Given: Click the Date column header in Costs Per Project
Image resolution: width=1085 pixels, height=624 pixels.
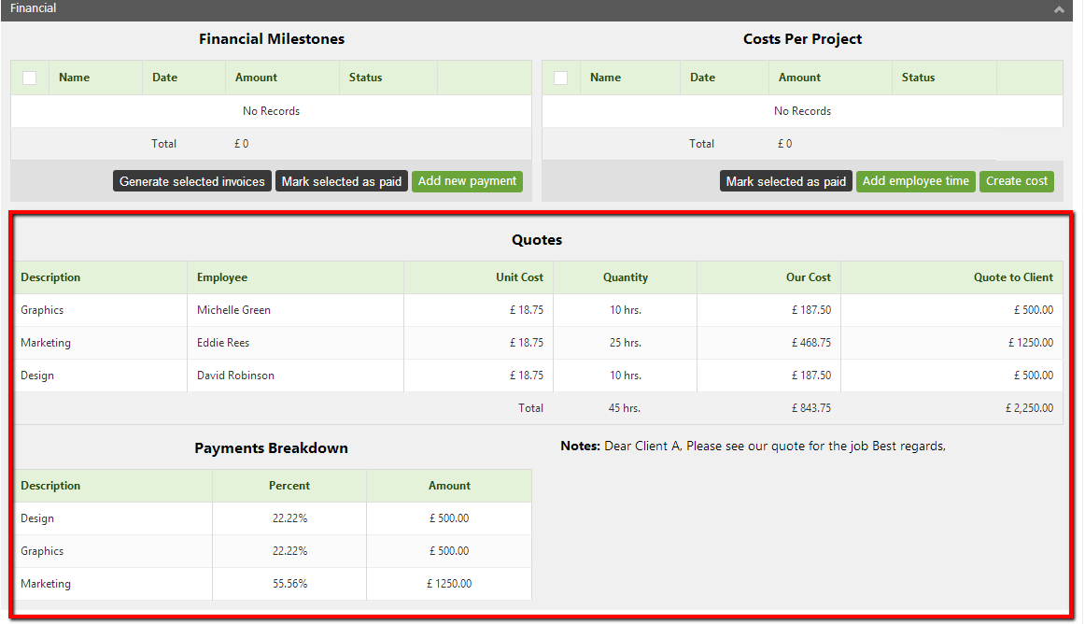Looking at the screenshot, I should 702,78.
